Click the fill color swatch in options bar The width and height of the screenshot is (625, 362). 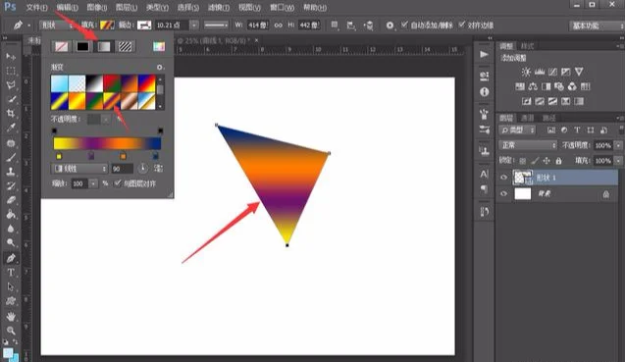tap(107, 26)
